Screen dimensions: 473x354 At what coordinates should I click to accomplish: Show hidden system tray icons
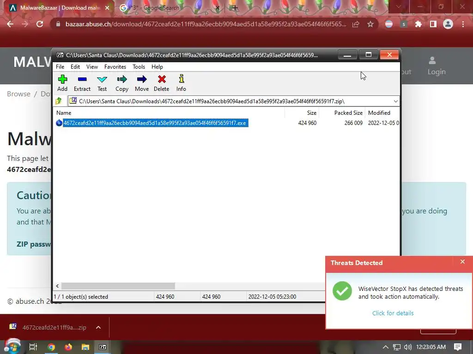(x=385, y=347)
